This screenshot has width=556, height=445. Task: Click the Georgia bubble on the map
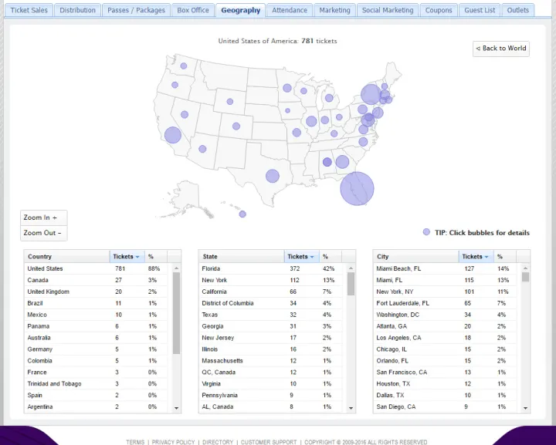pyautogui.click(x=342, y=162)
